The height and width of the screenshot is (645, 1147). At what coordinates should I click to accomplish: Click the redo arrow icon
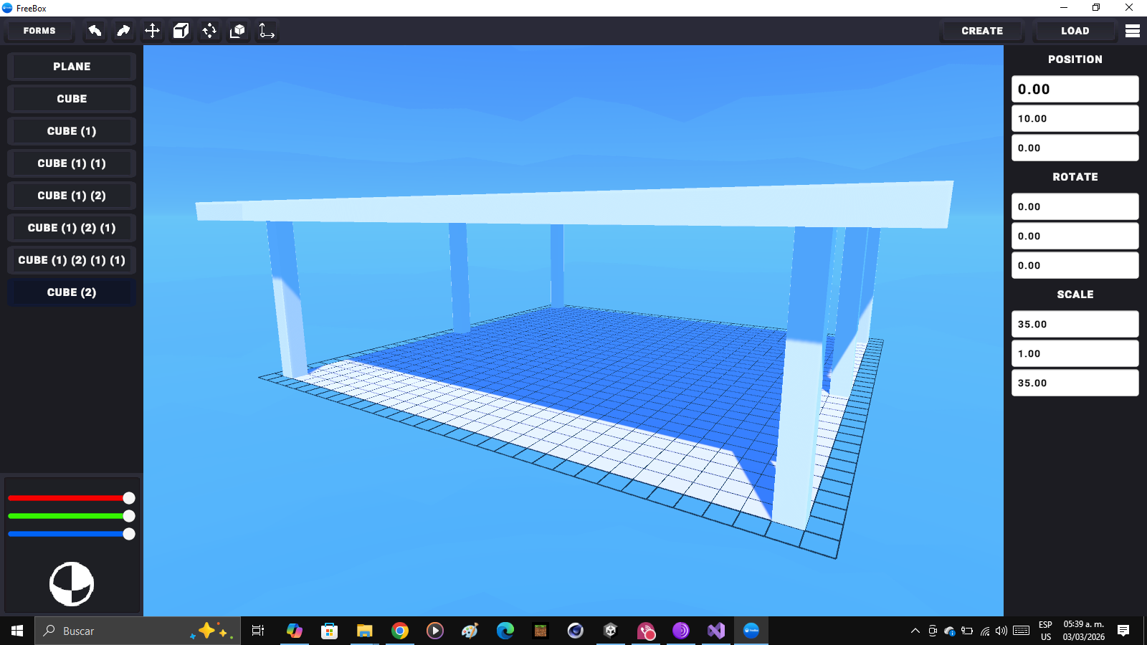click(123, 31)
